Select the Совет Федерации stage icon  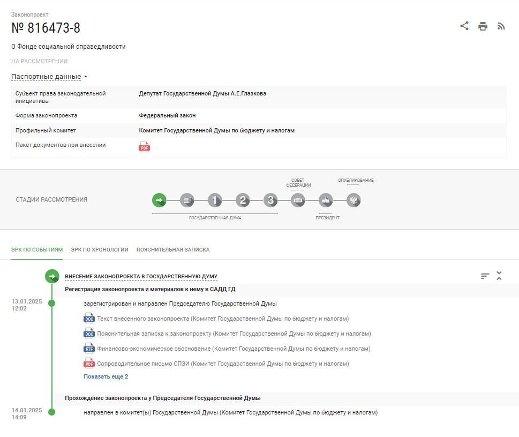(x=298, y=200)
